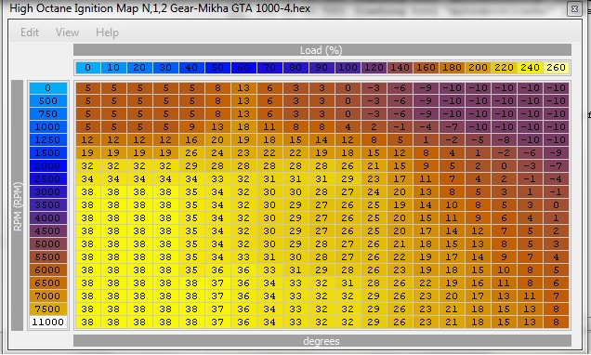Click the RPM (RPM) vertical axis bar
591x355 pixels.
click(x=18, y=205)
